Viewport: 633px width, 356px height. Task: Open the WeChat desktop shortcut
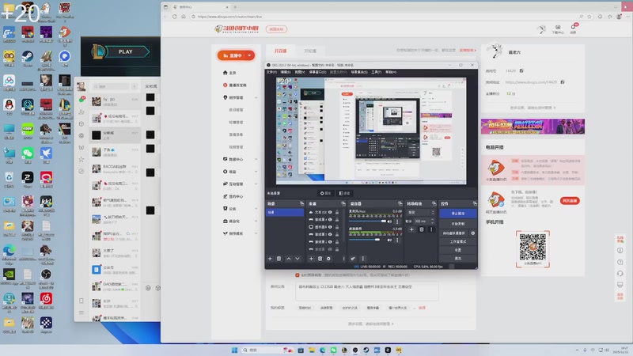(28, 155)
